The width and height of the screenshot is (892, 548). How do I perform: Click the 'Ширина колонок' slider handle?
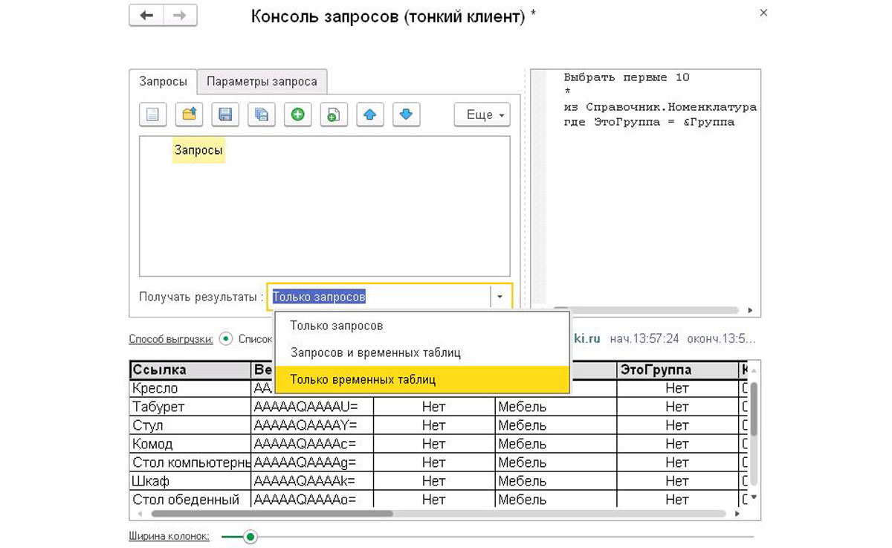point(251,536)
